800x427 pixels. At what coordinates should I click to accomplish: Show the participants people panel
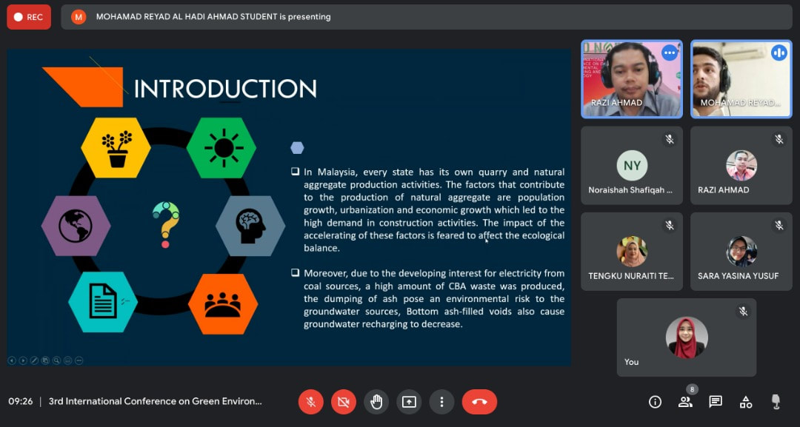[685, 402]
